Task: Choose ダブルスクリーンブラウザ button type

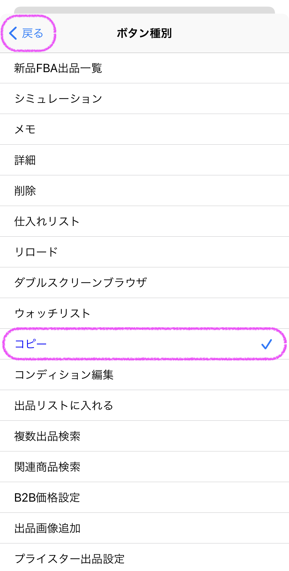Action: 81,283
